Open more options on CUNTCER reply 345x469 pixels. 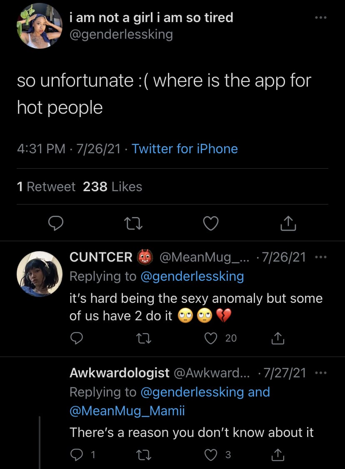tap(321, 257)
